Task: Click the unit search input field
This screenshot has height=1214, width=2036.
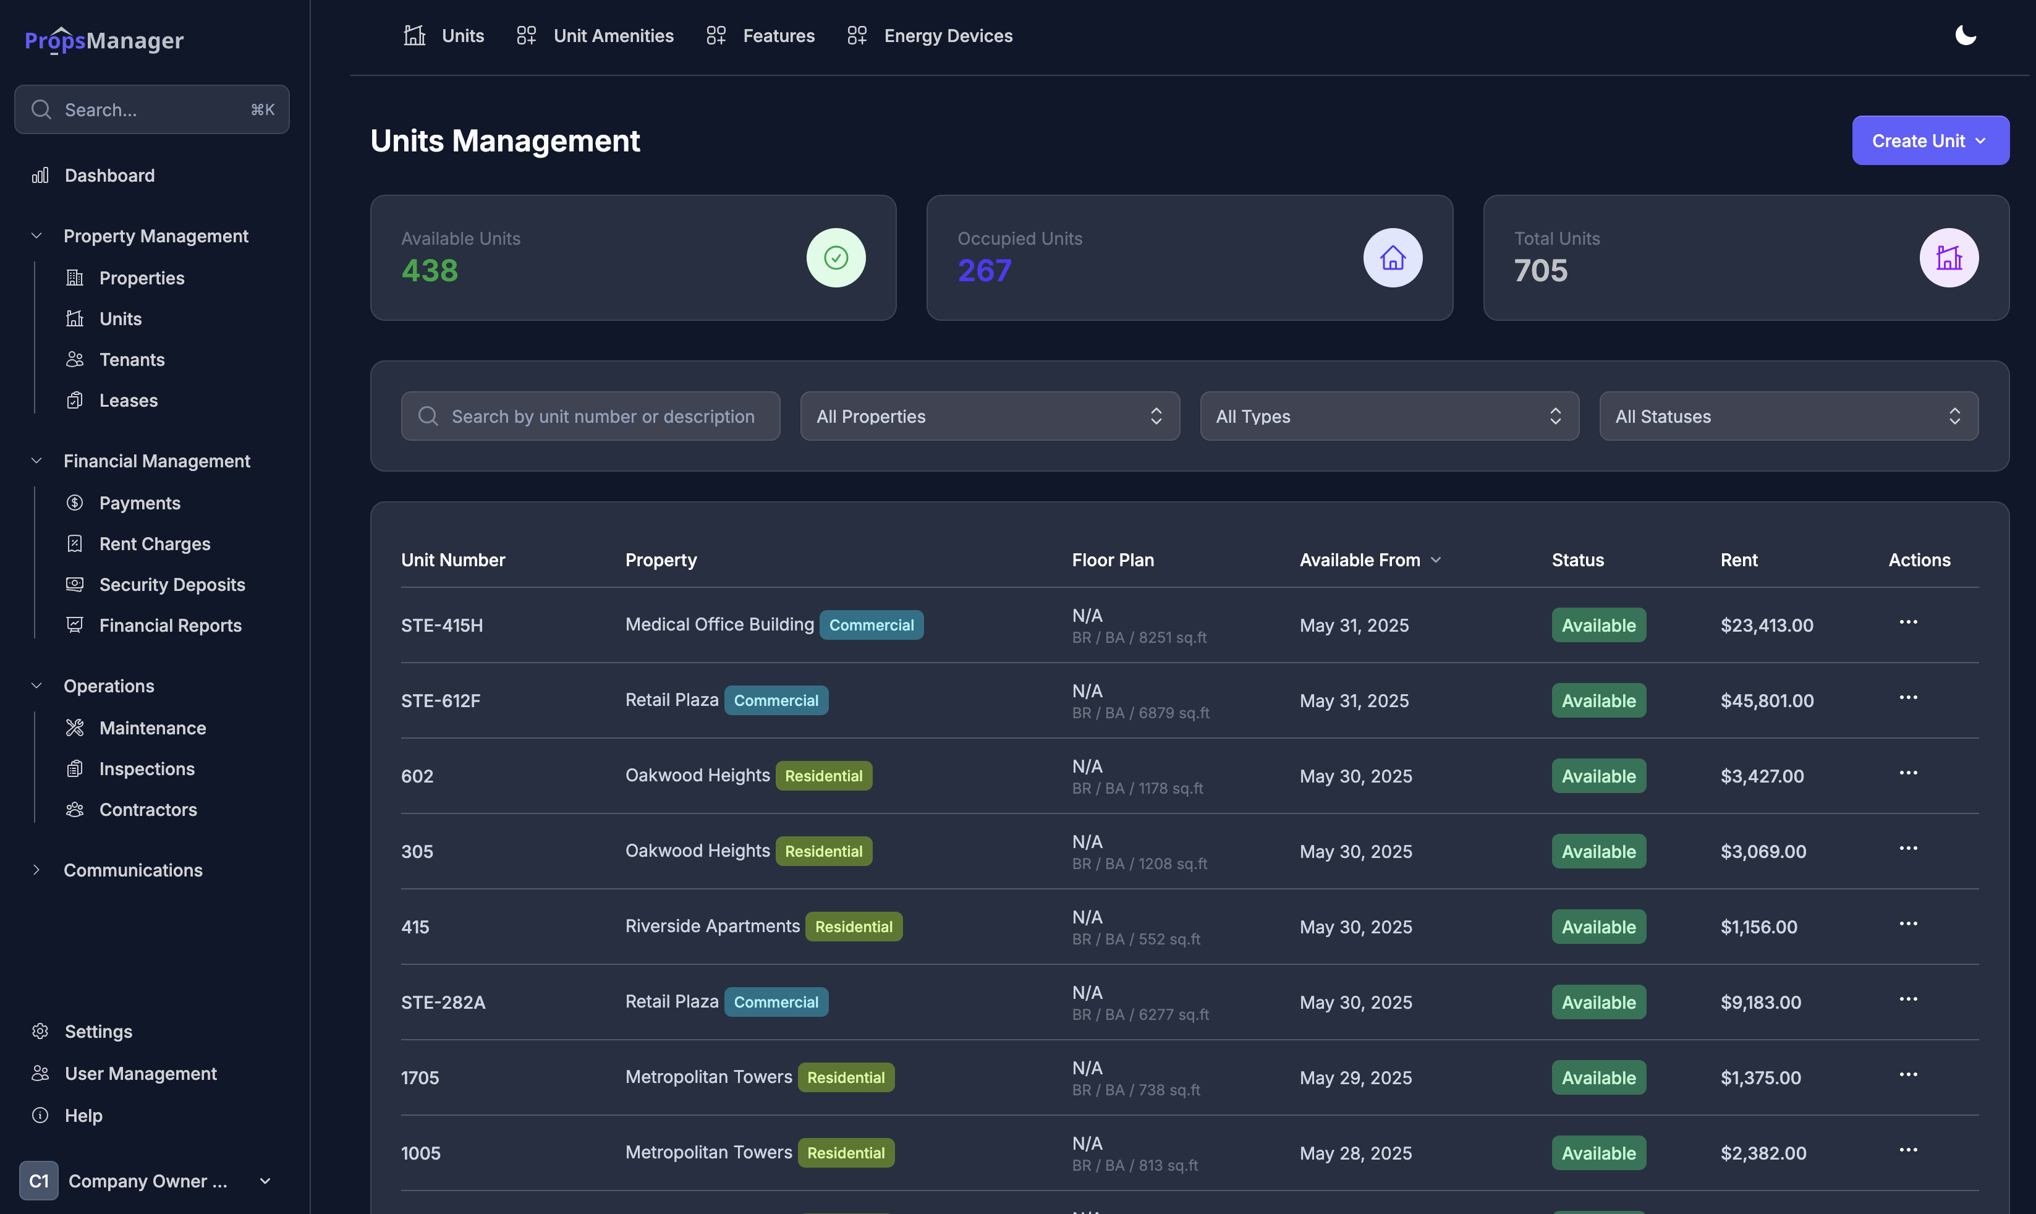Action: pyautogui.click(x=591, y=415)
